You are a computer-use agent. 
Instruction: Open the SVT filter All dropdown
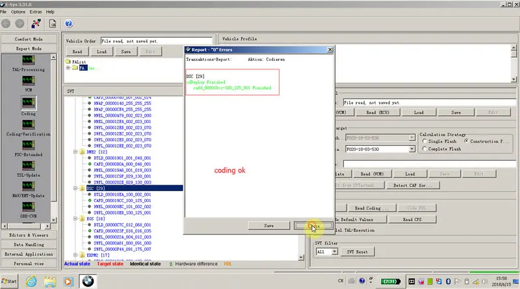(x=334, y=251)
